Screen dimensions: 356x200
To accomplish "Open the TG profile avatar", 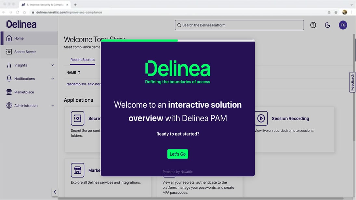I will click(343, 25).
